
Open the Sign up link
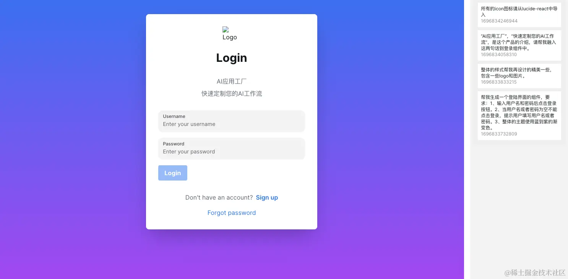point(267,197)
